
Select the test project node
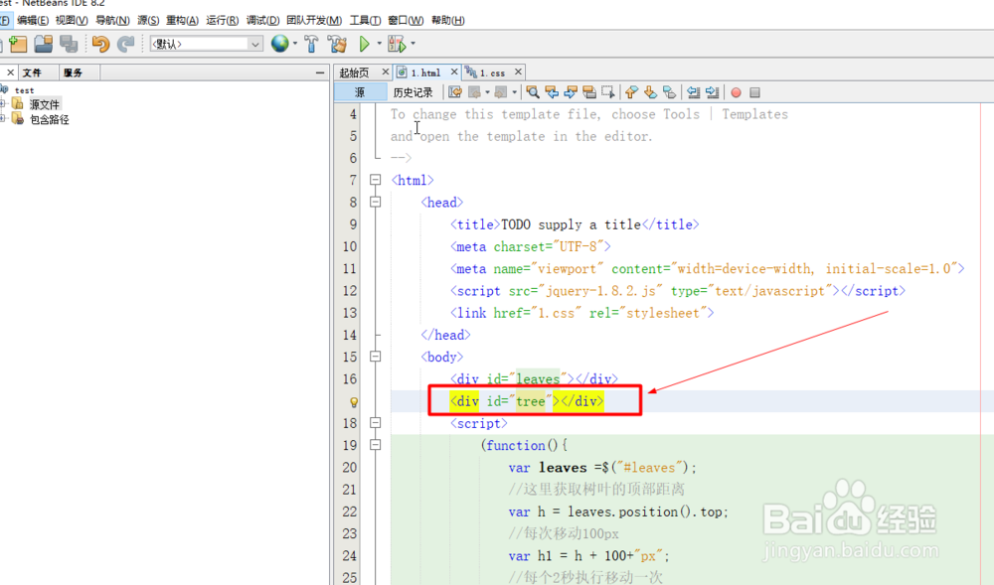click(x=24, y=90)
